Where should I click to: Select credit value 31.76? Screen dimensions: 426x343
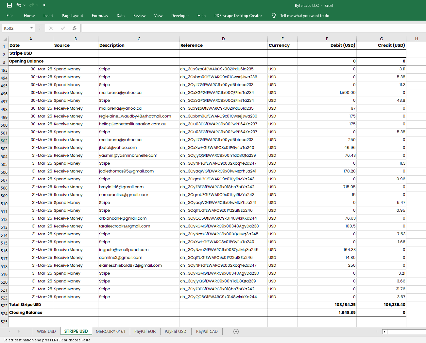tap(381, 289)
